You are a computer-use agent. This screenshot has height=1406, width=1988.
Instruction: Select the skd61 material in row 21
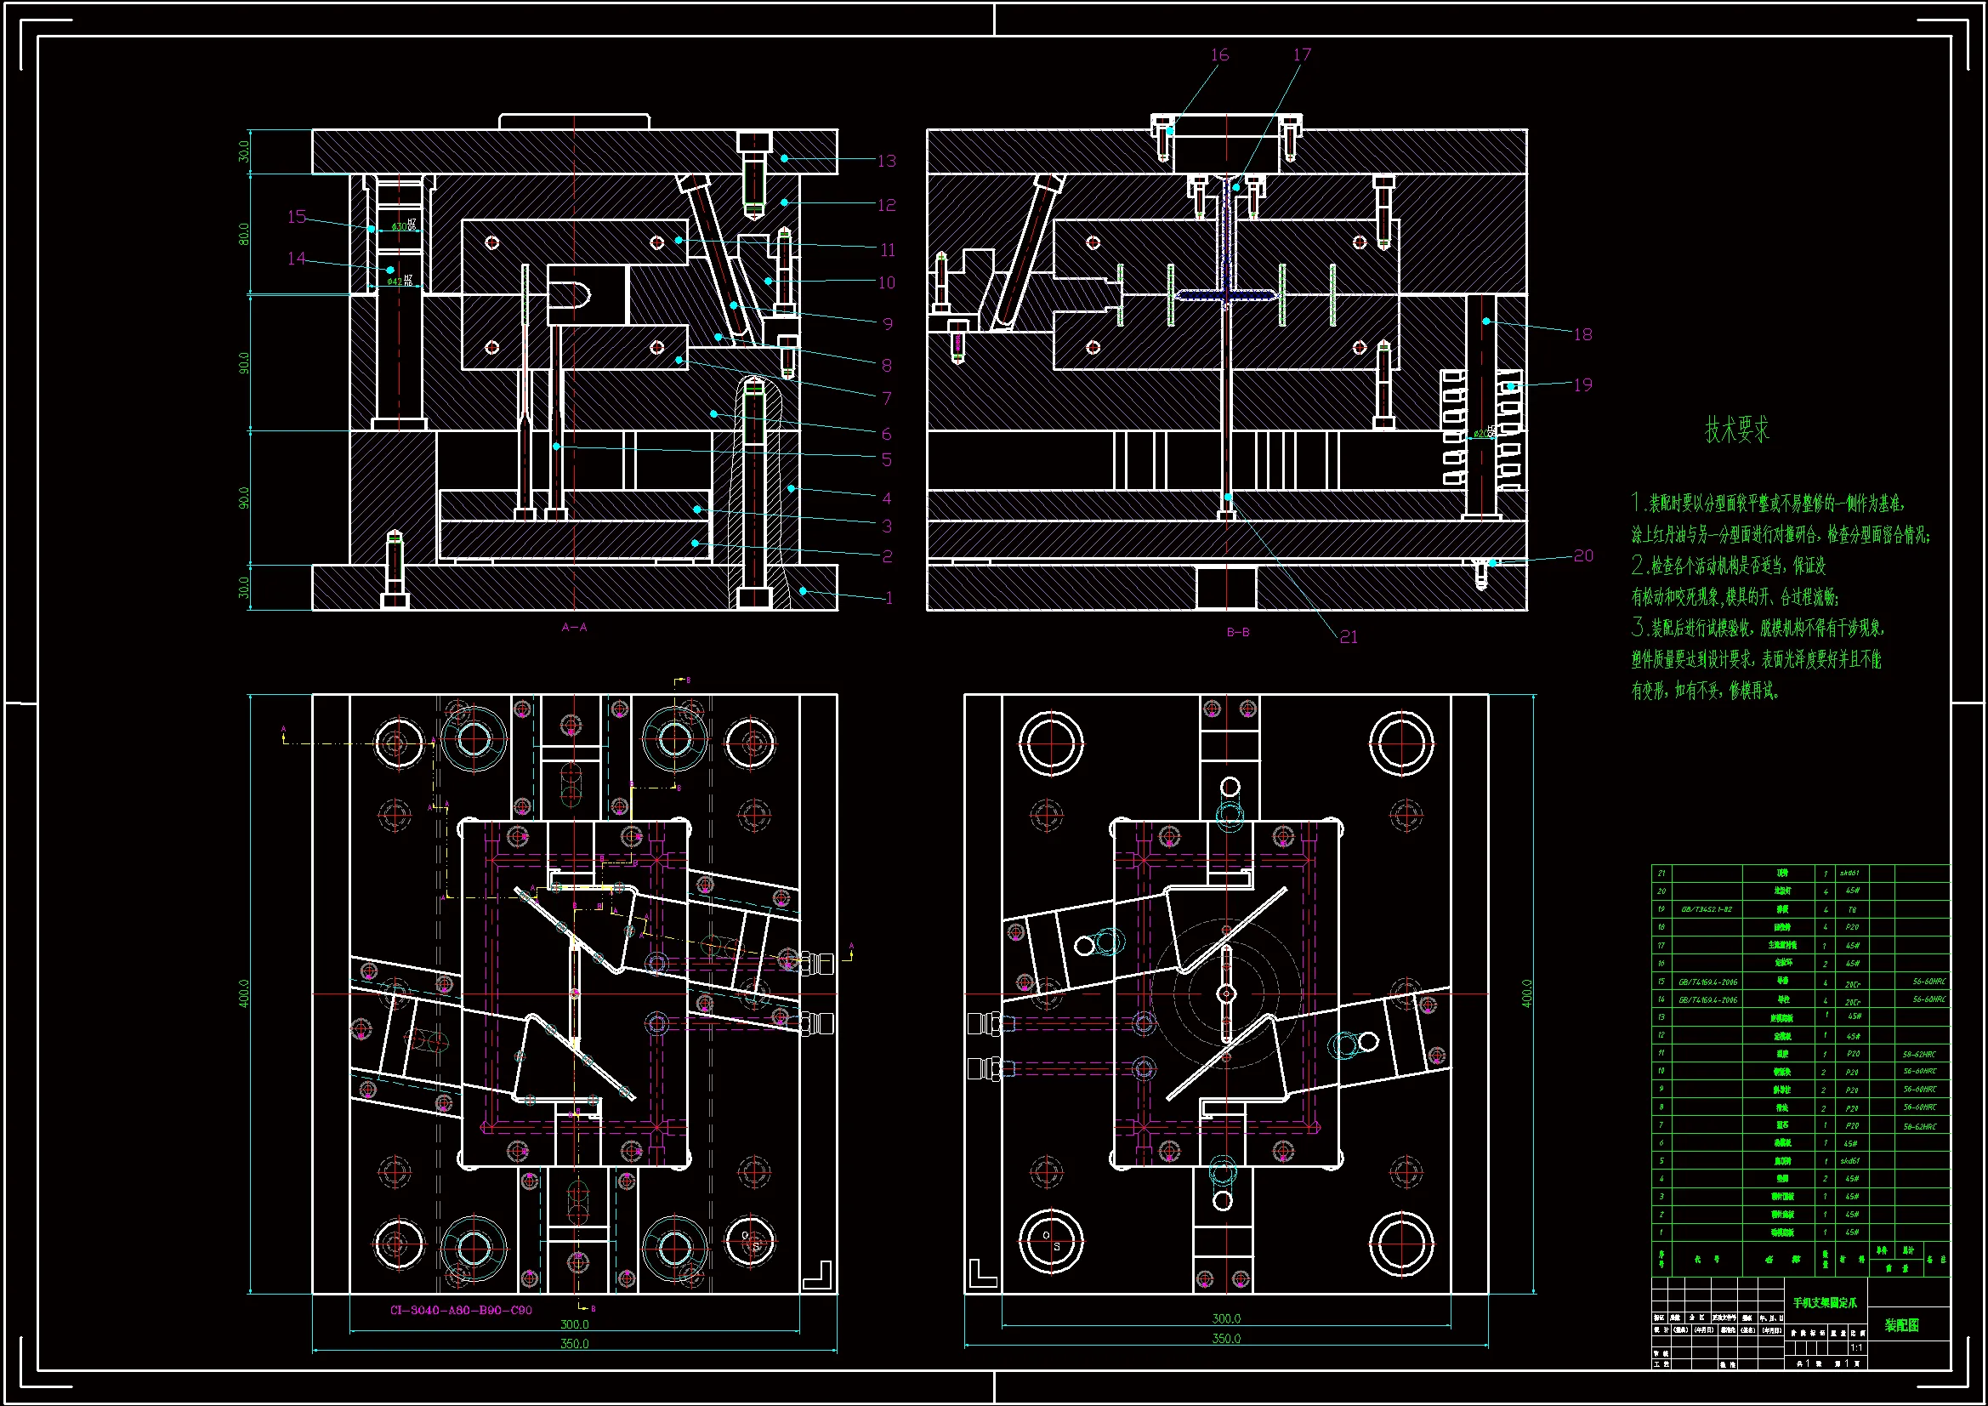[1849, 874]
